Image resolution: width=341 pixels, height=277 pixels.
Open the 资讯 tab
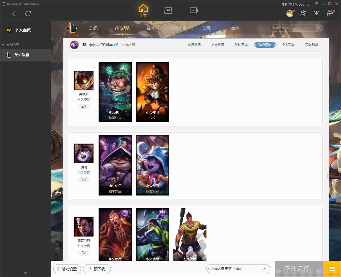pos(94,28)
